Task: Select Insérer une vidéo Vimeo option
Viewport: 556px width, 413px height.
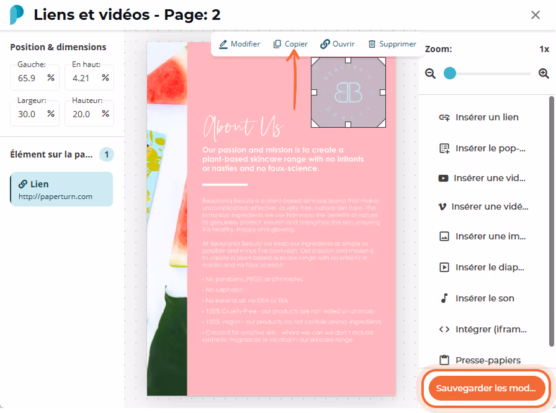Action: pyautogui.click(x=483, y=206)
